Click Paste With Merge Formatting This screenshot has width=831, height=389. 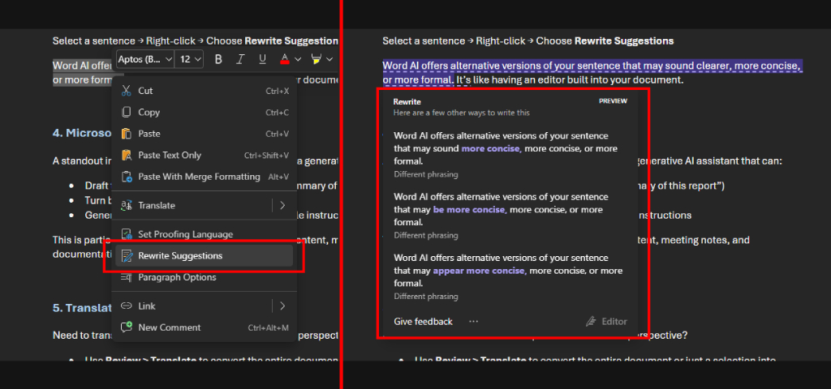pyautogui.click(x=205, y=177)
